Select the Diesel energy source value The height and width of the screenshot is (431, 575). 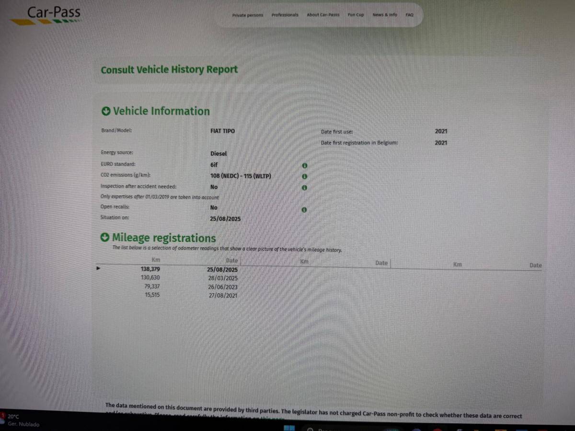(218, 154)
